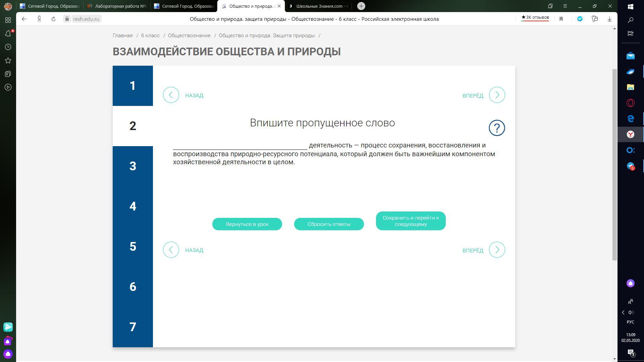Click the Yandex Я home button
This screenshot has width=644, height=362.
tap(39, 19)
